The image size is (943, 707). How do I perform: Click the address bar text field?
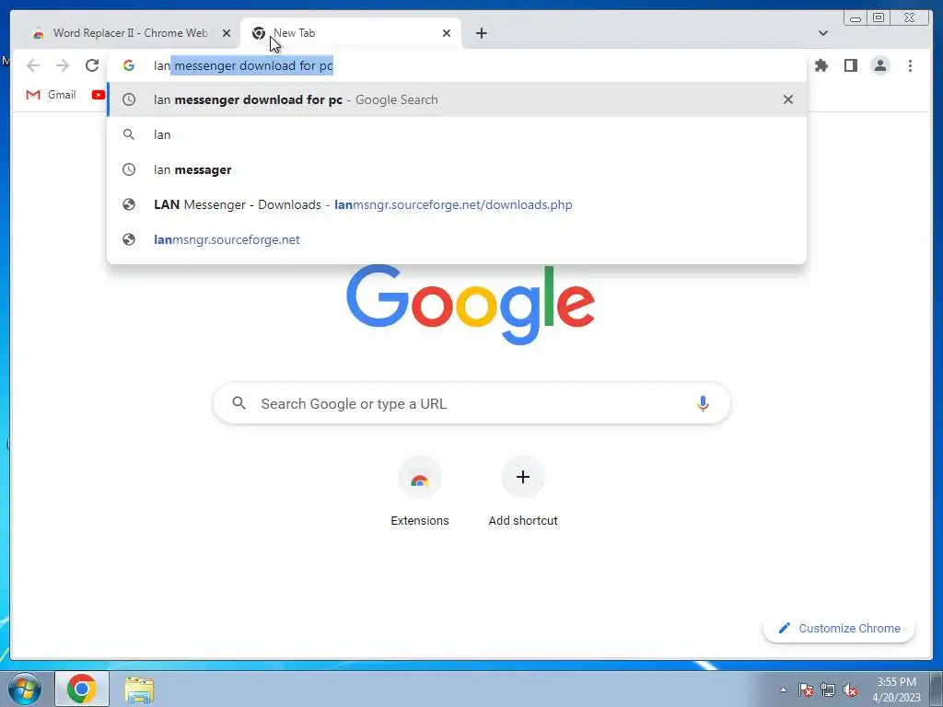(x=457, y=65)
